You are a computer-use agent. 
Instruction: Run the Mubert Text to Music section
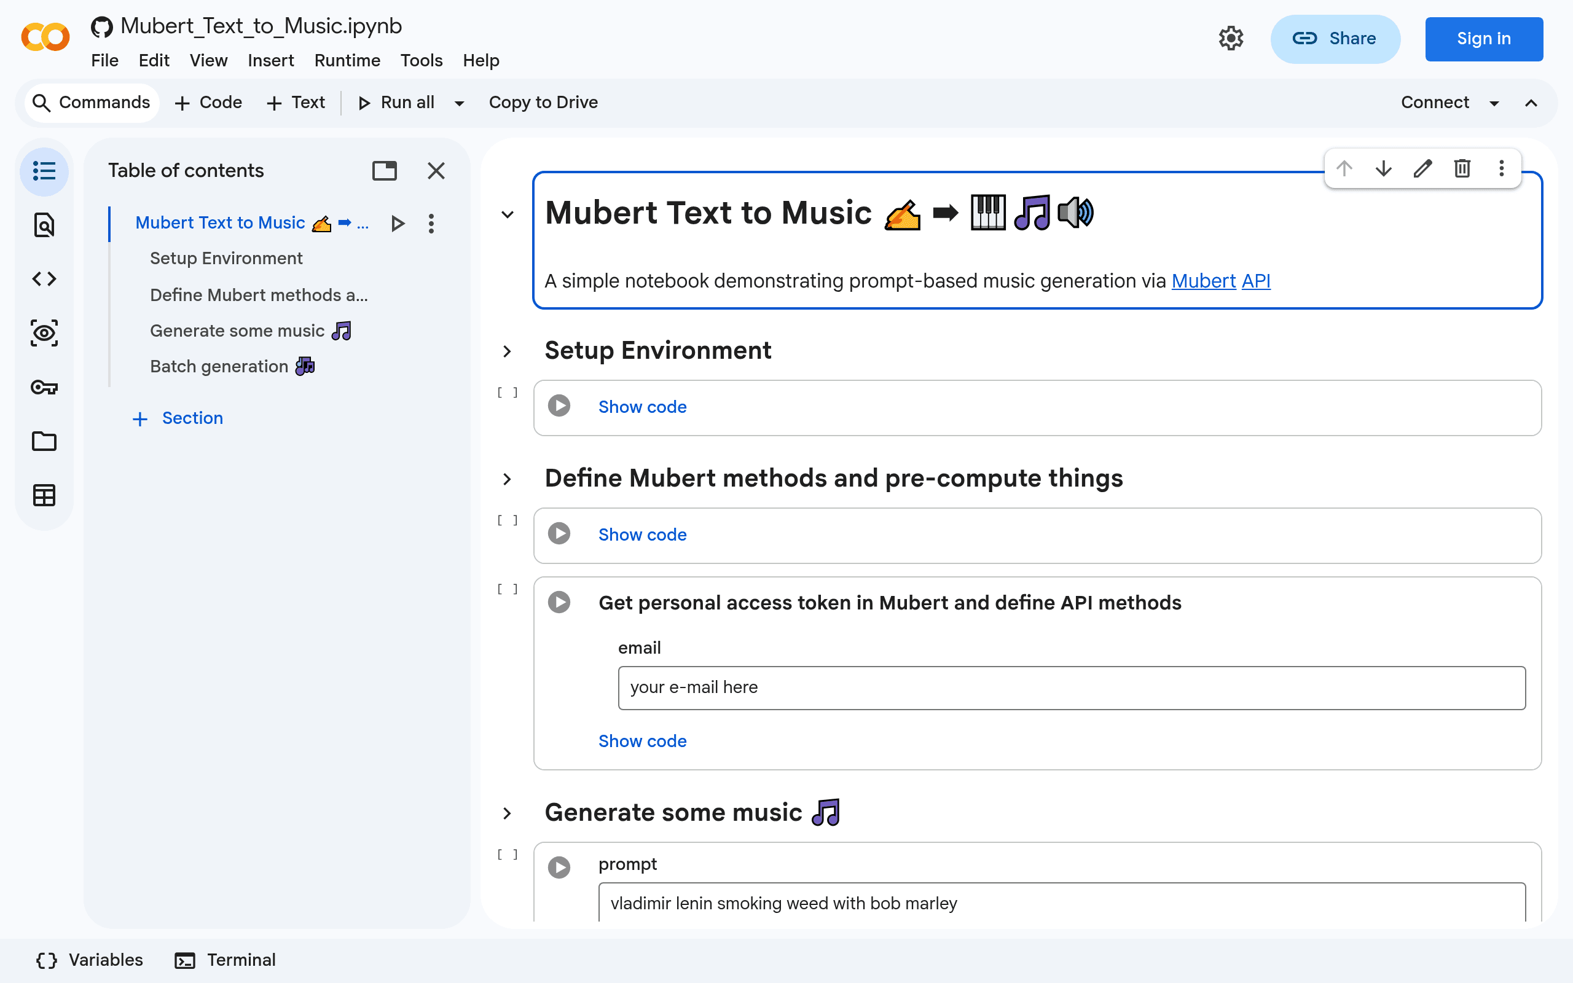[398, 224]
